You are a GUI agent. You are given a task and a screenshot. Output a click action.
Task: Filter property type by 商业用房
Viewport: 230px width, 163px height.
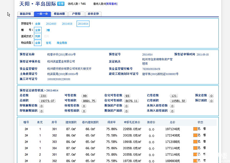point(62,43)
